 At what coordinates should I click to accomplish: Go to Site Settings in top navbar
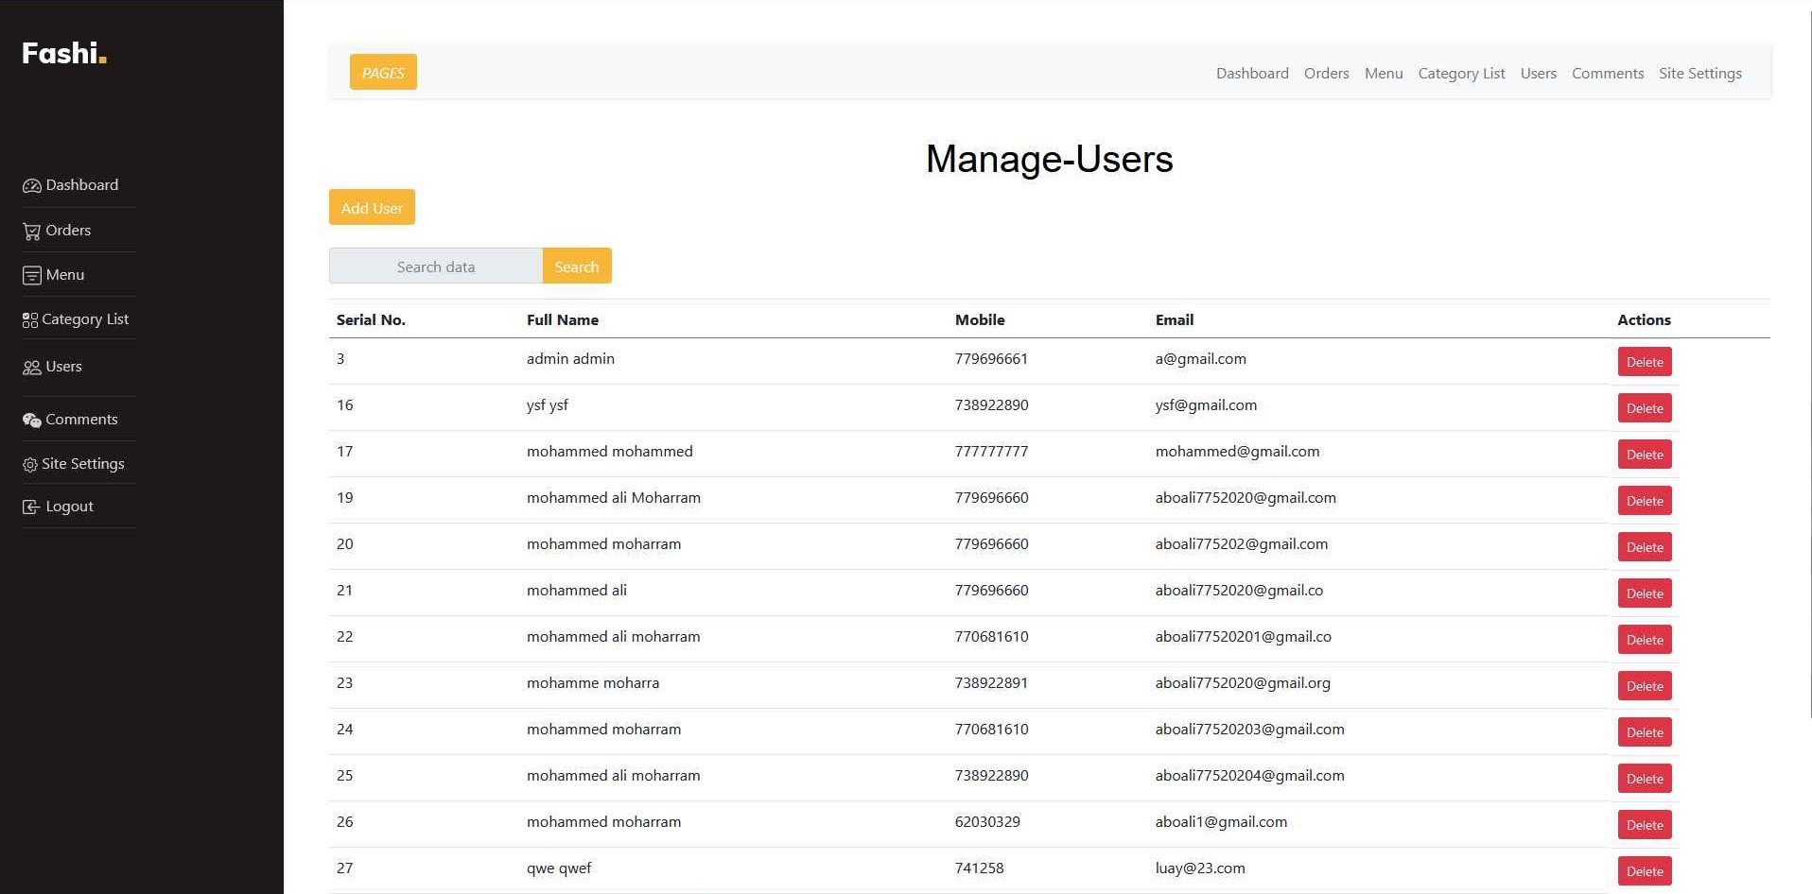tap(1699, 74)
